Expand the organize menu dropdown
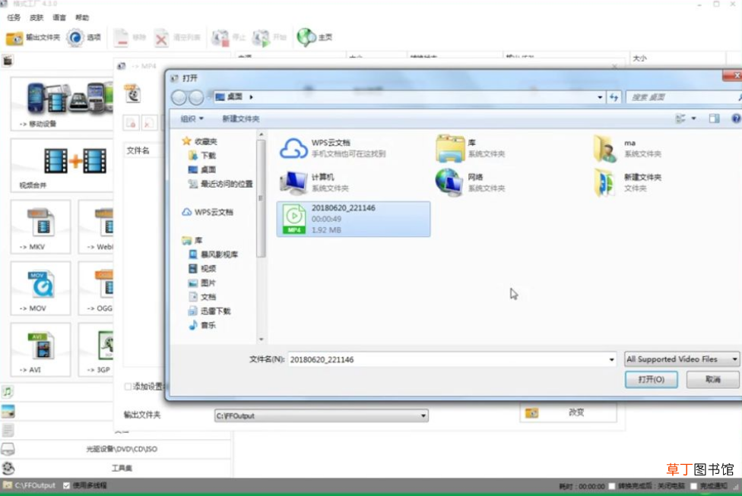 tap(192, 118)
